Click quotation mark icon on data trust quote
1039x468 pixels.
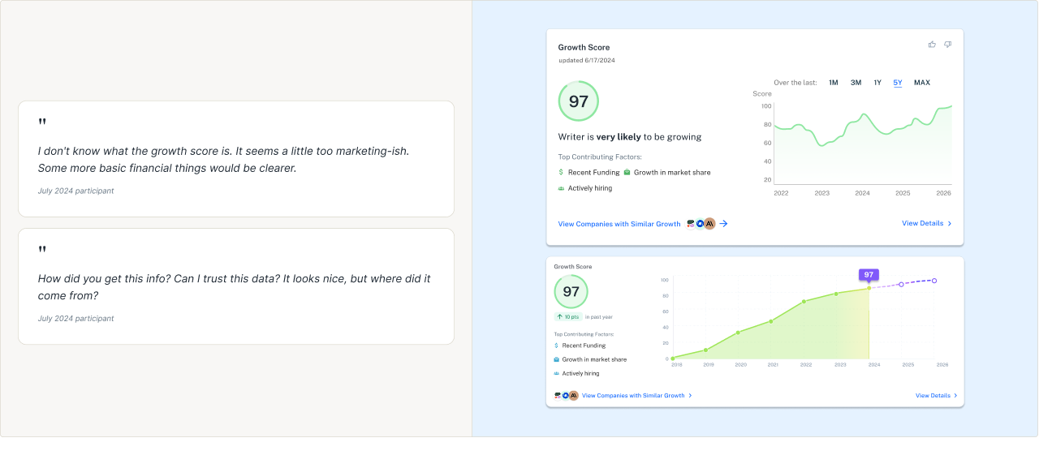pos(42,250)
